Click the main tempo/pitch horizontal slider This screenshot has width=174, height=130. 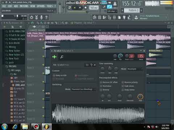point(77,12)
